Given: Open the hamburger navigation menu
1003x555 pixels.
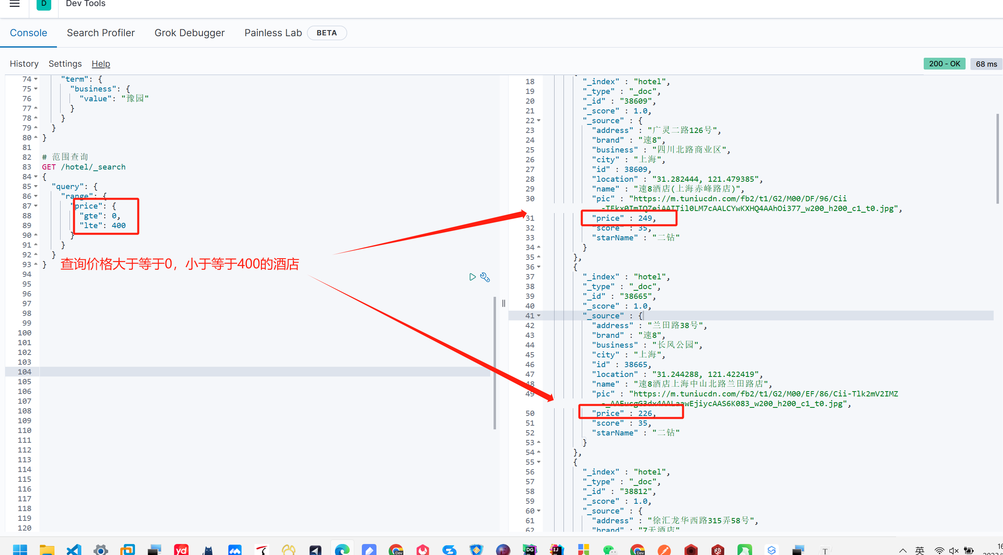Looking at the screenshot, I should (15, 4).
